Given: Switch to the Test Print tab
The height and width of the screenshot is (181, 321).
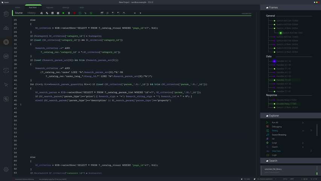Looking at the screenshot, I should click(x=33, y=8).
